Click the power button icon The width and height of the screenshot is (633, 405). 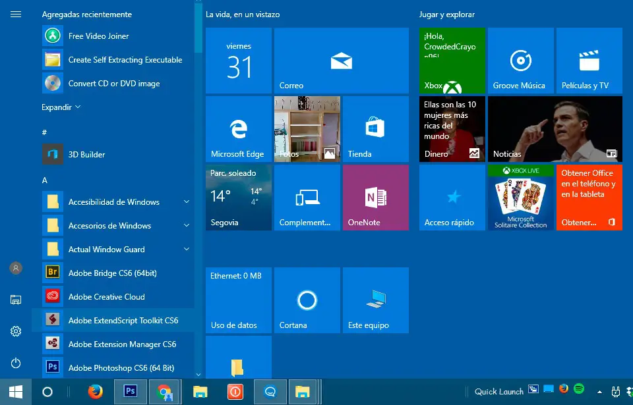(x=16, y=363)
